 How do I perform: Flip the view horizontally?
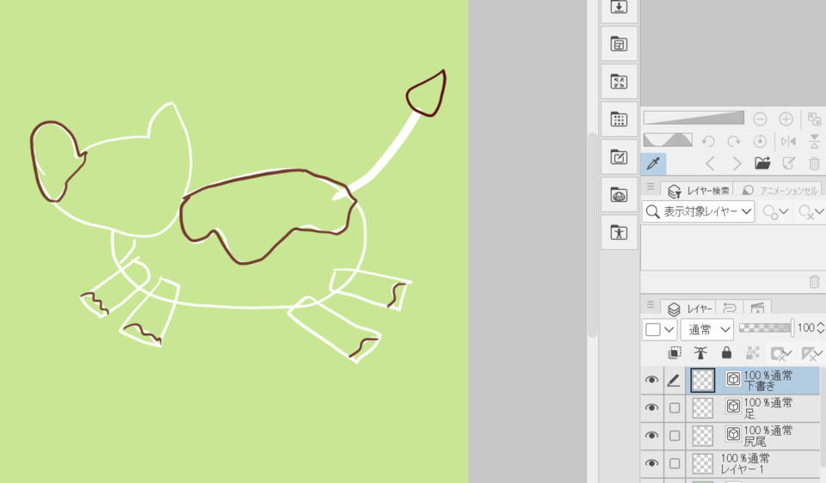pyautogui.click(x=789, y=141)
